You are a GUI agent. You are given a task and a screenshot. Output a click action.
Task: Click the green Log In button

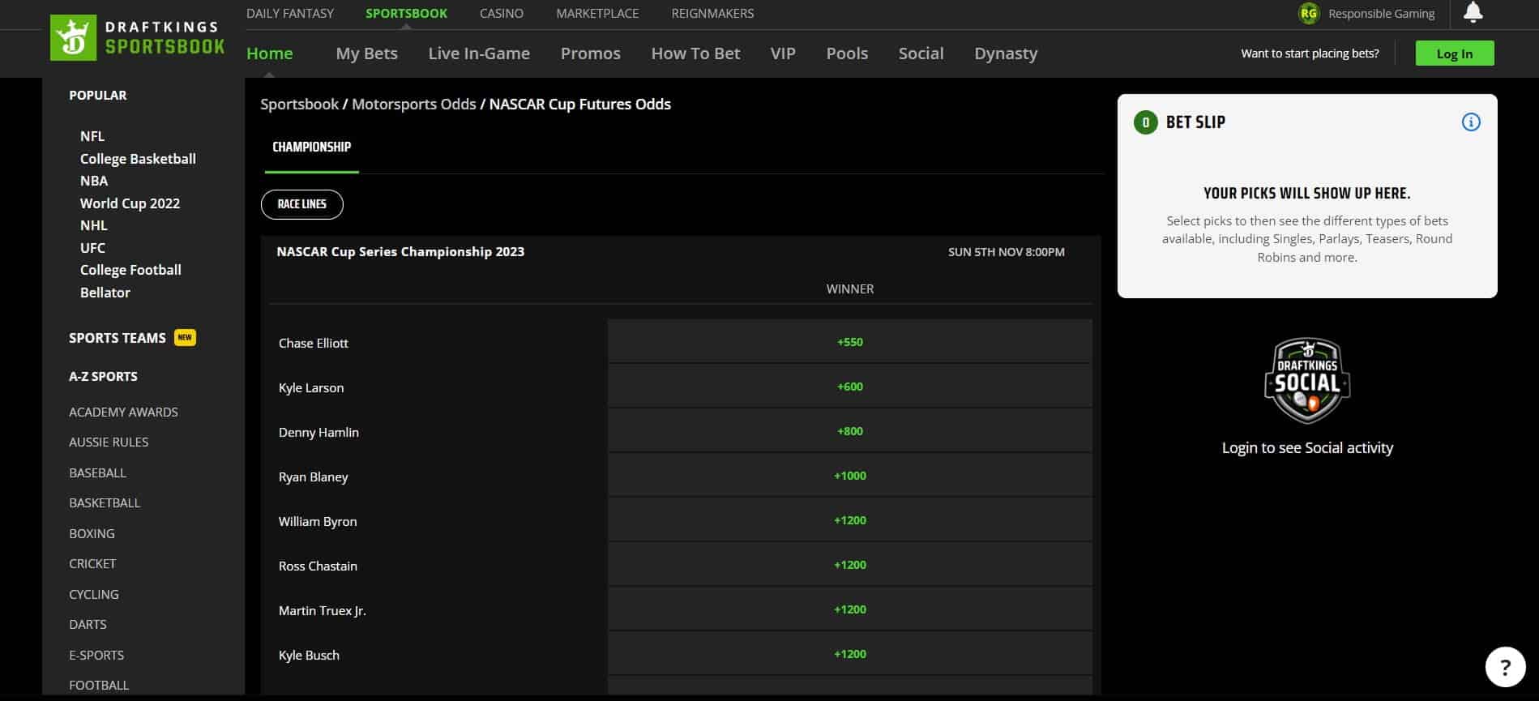click(1455, 53)
